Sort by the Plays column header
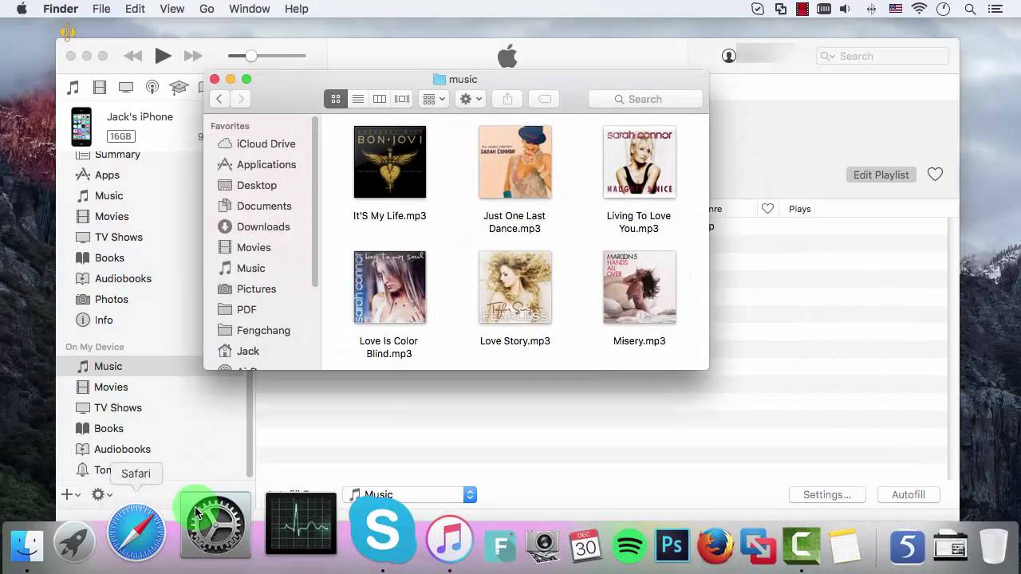 pyautogui.click(x=799, y=209)
